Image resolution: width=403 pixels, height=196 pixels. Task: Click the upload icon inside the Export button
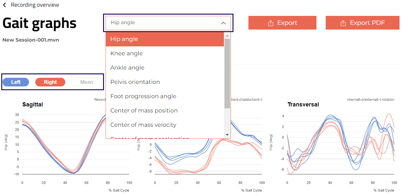[x=271, y=23]
